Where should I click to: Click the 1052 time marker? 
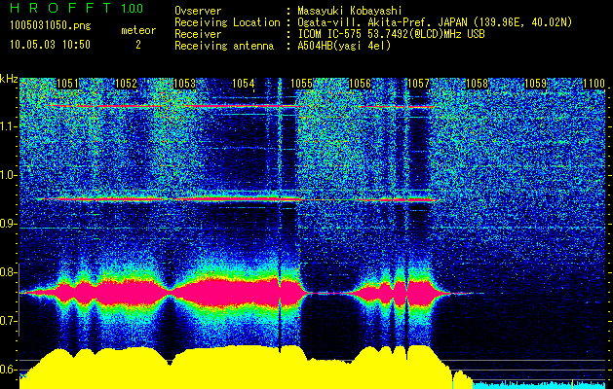(127, 84)
